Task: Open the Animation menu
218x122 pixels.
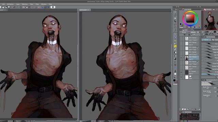Action: coord(10,4)
